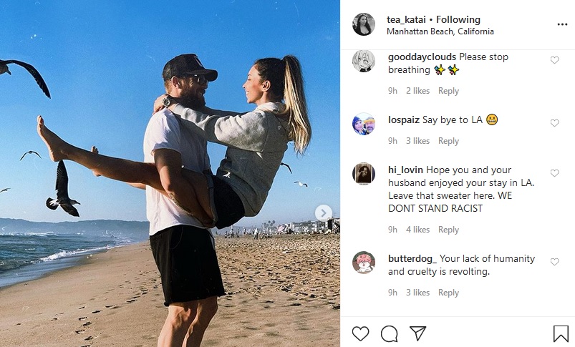Open butterdog_'s profile picture
This screenshot has width=575, height=347.
[364, 263]
